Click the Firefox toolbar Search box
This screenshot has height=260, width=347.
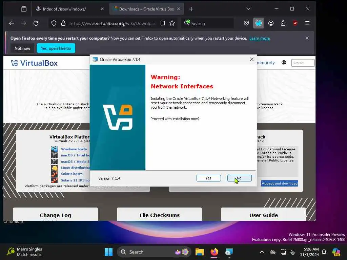click(208, 23)
